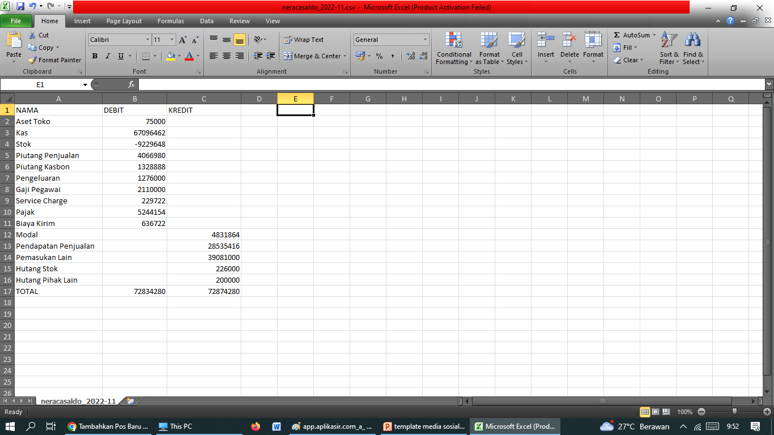Viewport: 774px width, 435px height.
Task: Open Conditional Formatting options
Action: [453, 50]
